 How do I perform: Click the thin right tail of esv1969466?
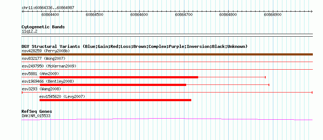pos(228,85)
